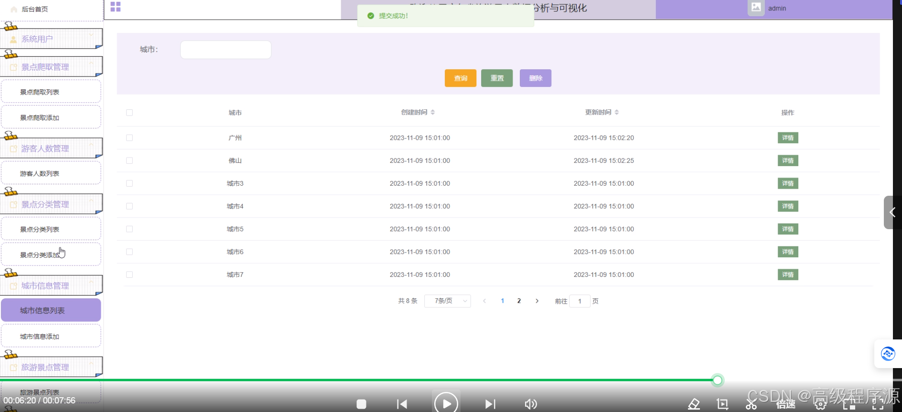Go to next page with right chevron
The width and height of the screenshot is (902, 412).
(x=537, y=301)
